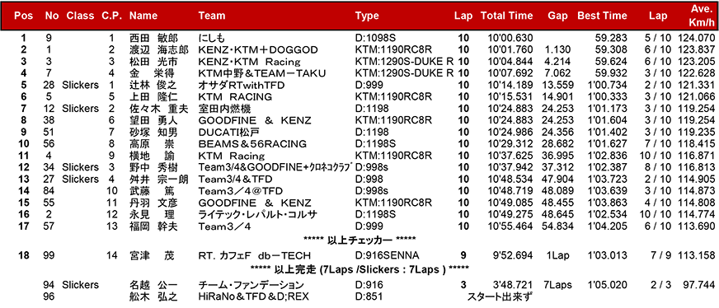
Task: Select the RT. カフェF db－TECH team entry
Action: tap(255, 256)
